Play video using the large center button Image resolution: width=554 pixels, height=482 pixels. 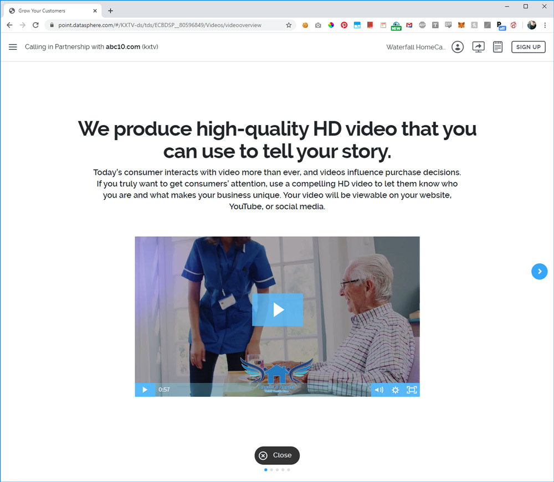[x=278, y=310]
